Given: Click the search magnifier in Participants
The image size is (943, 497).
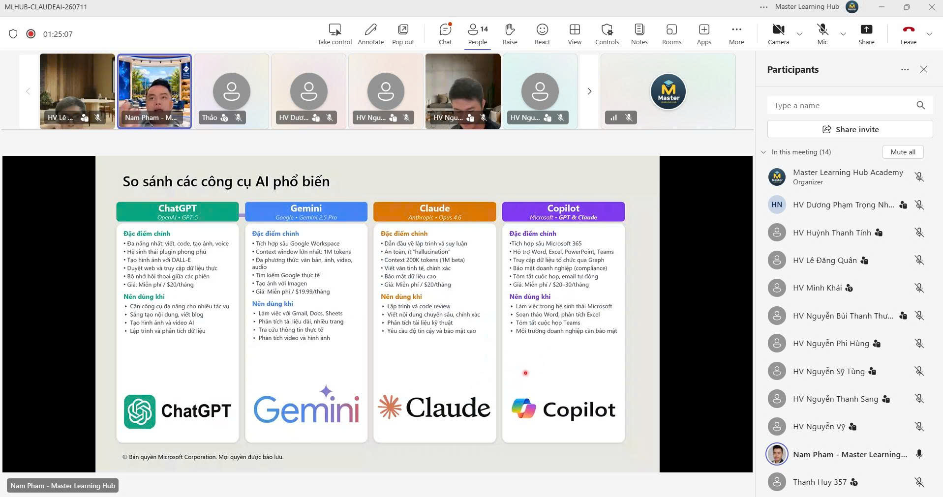Looking at the screenshot, I should 920,105.
